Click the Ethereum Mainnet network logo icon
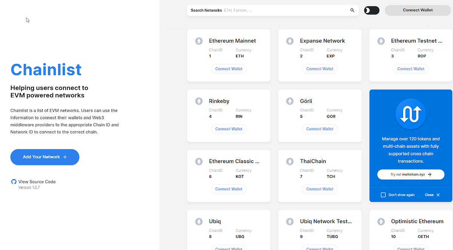The height and width of the screenshot is (250, 453). (199, 41)
